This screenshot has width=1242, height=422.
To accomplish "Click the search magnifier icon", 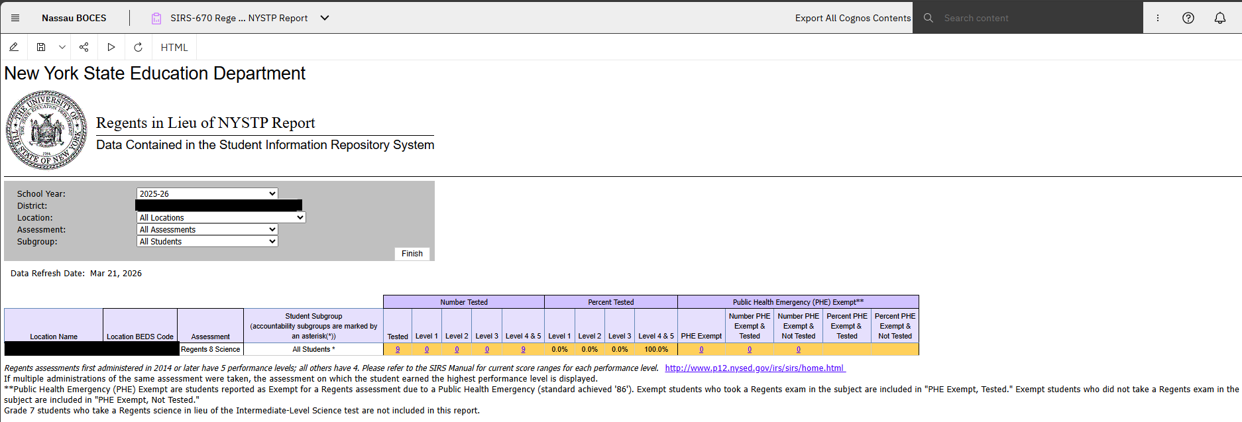I will 929,18.
